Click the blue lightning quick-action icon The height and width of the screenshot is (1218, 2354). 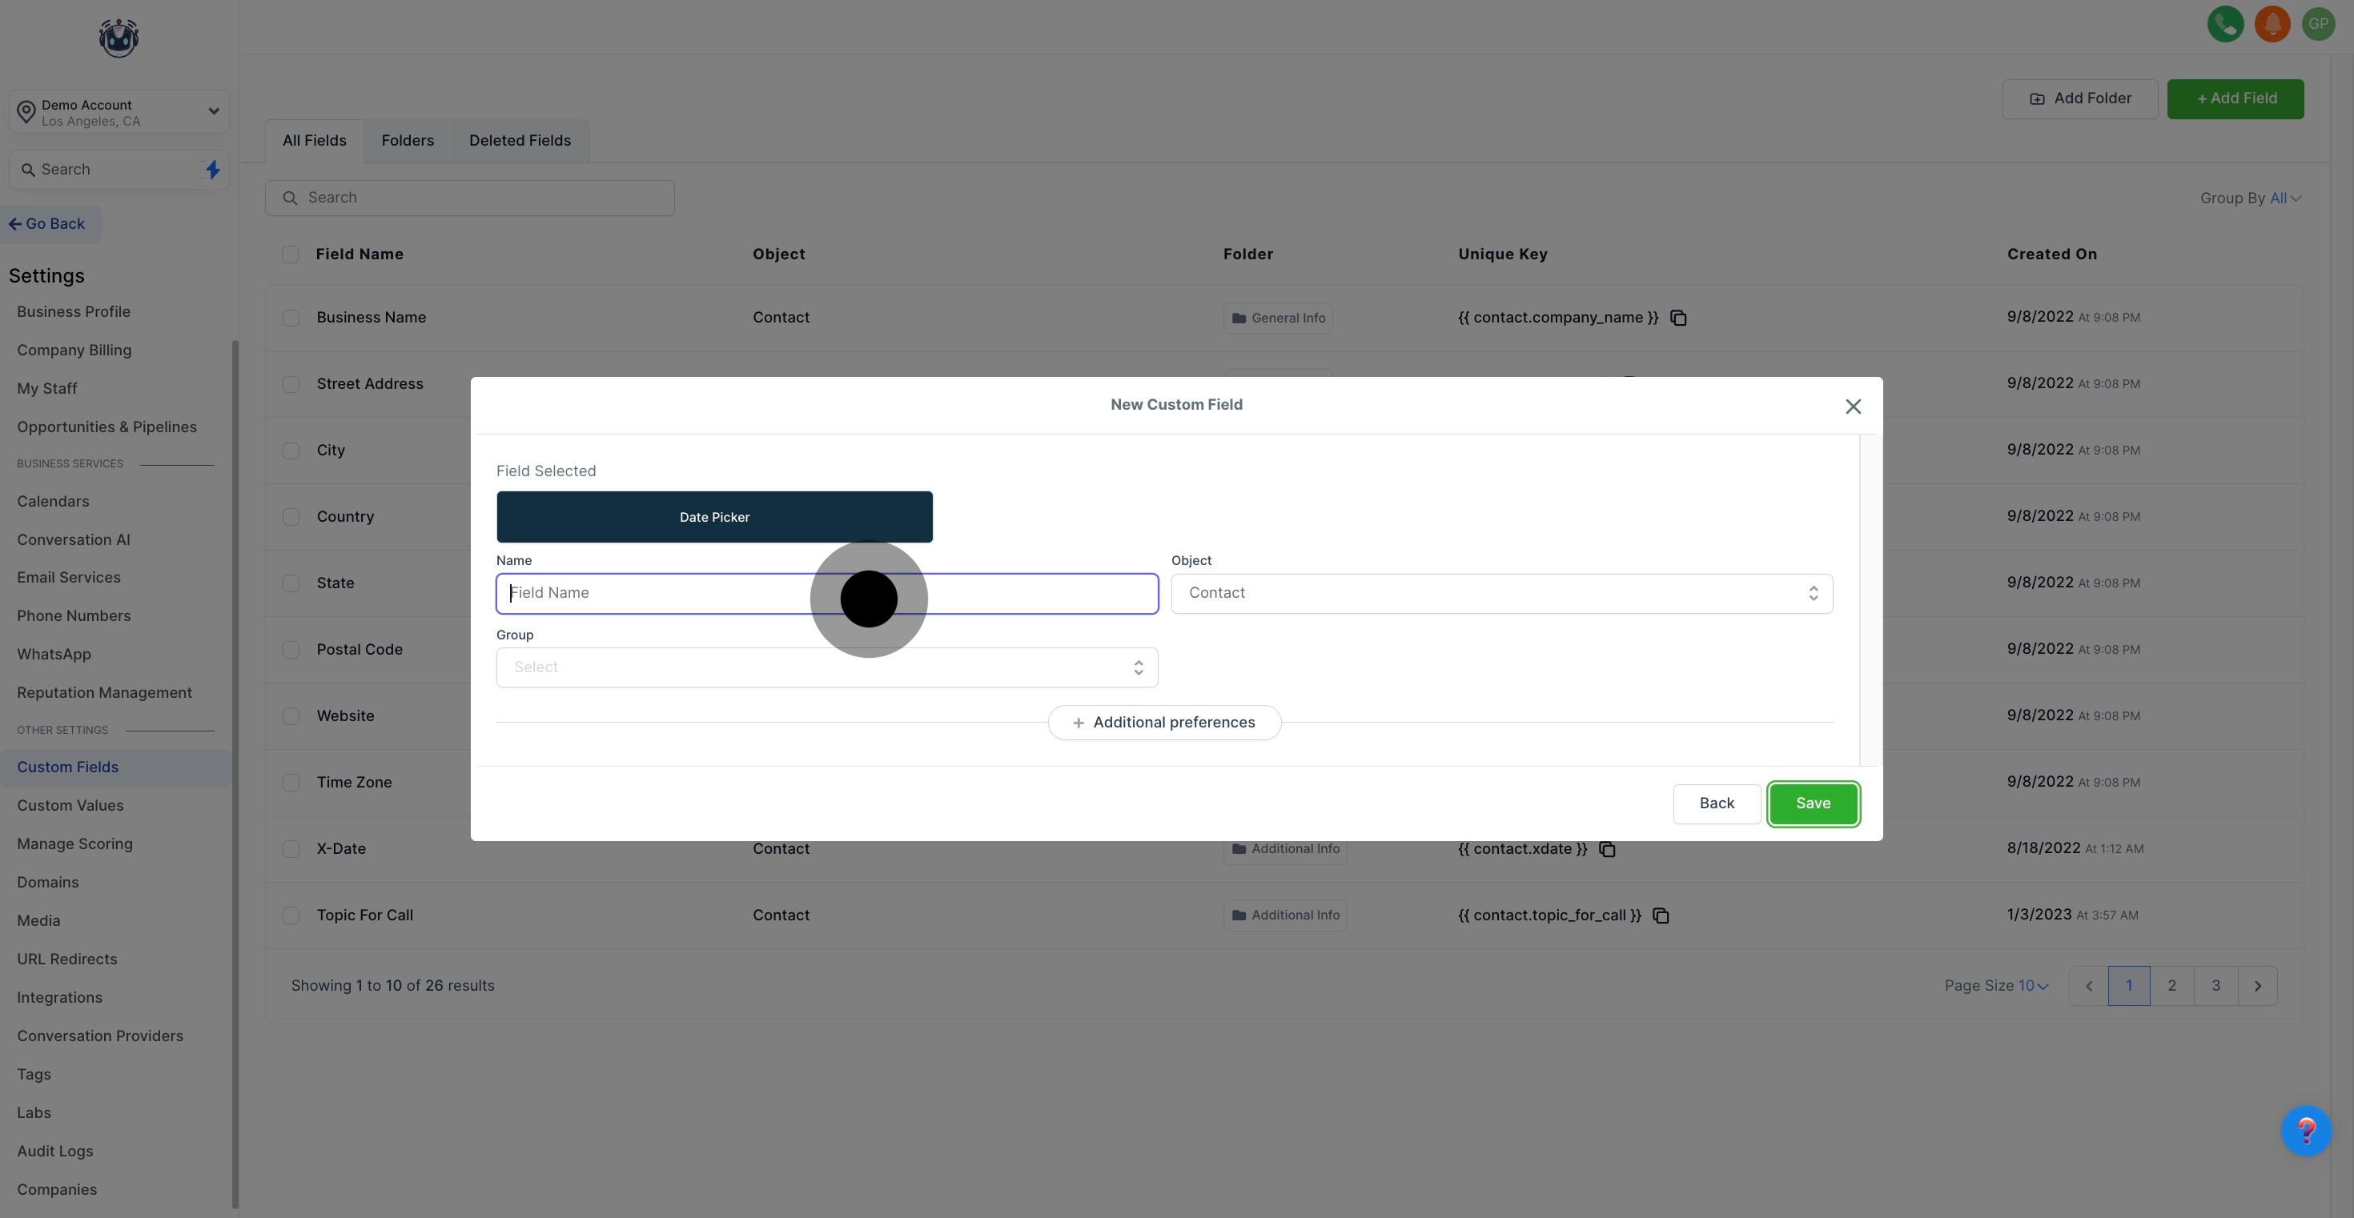coord(213,170)
